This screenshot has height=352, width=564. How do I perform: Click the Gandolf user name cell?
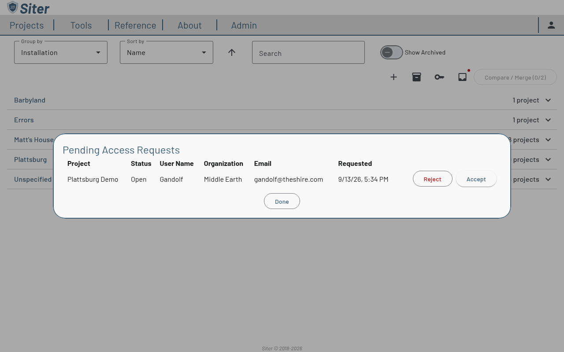[x=171, y=179]
